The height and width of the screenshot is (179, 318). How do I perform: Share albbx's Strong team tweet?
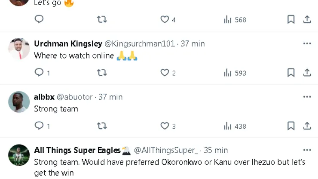307,126
